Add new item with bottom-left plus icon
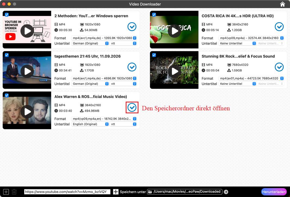This screenshot has height=197, width=290. pyautogui.click(x=6, y=192)
